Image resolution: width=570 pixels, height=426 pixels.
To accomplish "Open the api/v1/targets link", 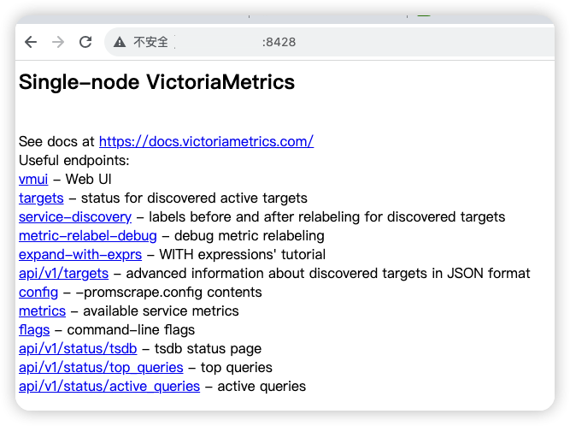I will [x=63, y=274].
